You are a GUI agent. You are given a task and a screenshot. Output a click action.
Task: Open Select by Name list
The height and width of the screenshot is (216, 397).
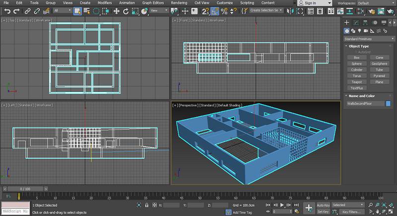pyautogui.click(x=87, y=11)
